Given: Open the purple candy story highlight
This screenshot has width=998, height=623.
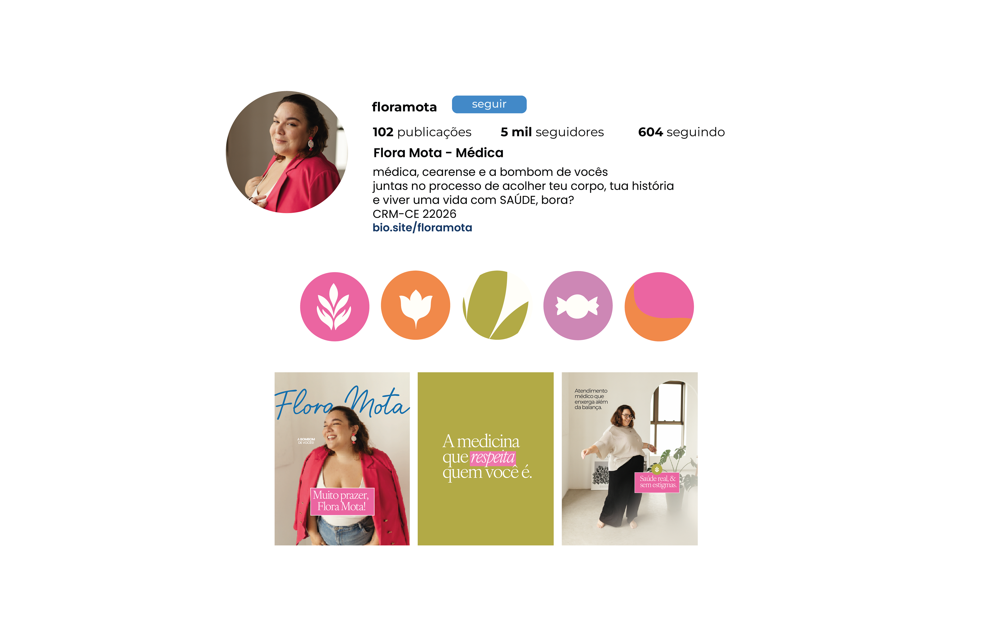Looking at the screenshot, I should (x=578, y=305).
